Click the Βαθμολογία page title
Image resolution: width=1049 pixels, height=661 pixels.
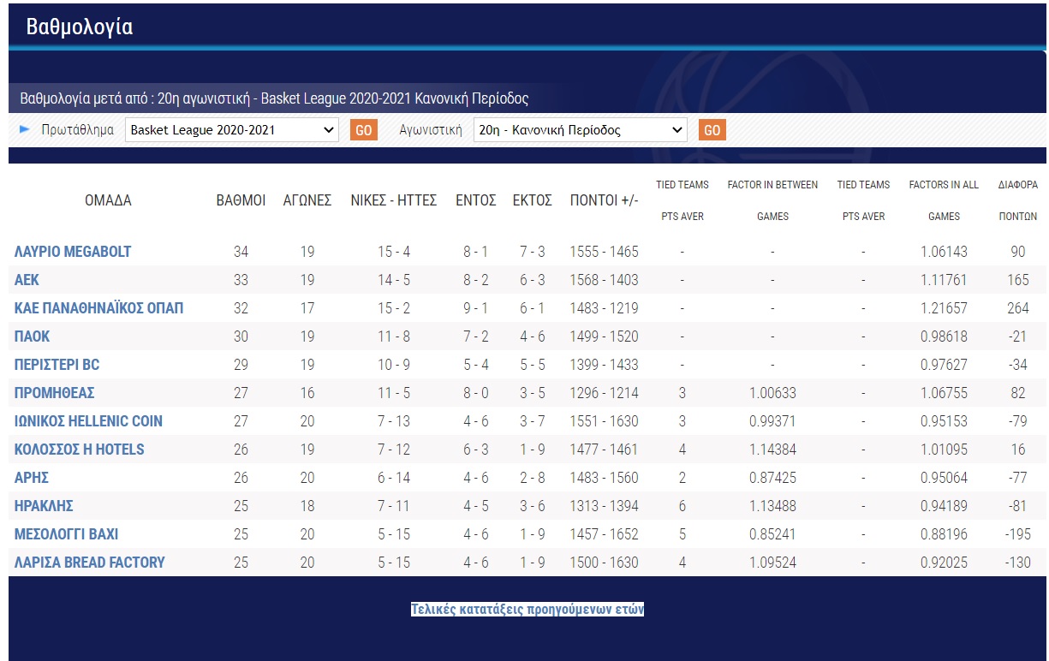79,27
